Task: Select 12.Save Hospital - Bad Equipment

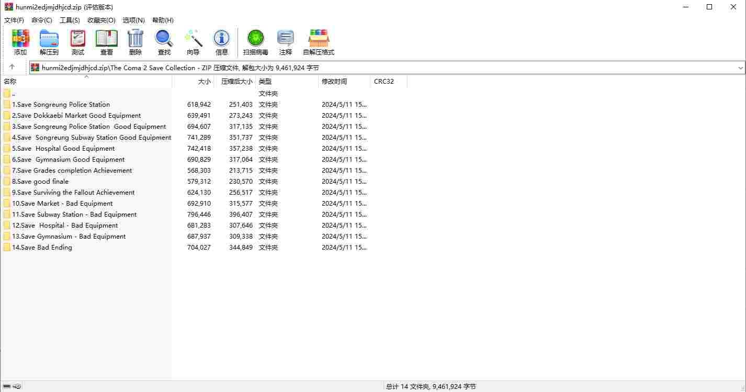Action: point(65,226)
